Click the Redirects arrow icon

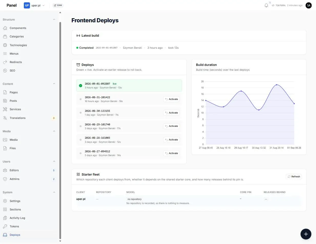click(x=5, y=62)
